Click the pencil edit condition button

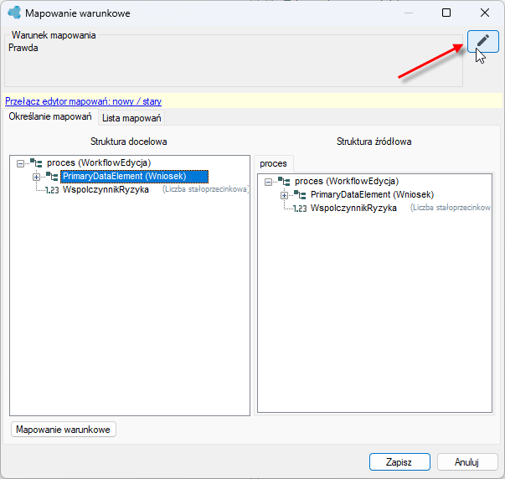click(482, 41)
